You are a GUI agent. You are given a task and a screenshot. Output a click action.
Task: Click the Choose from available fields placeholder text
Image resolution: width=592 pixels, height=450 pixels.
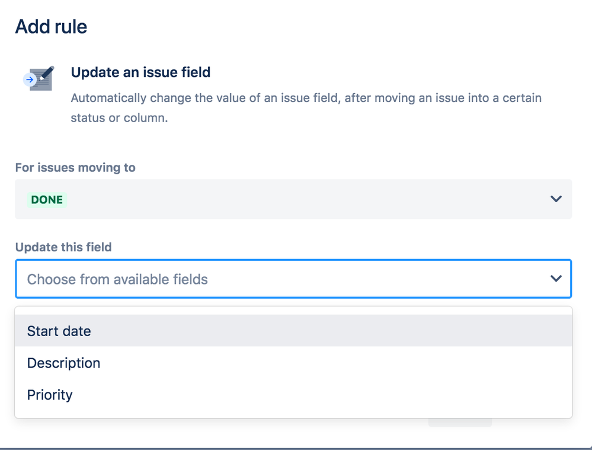click(x=117, y=279)
